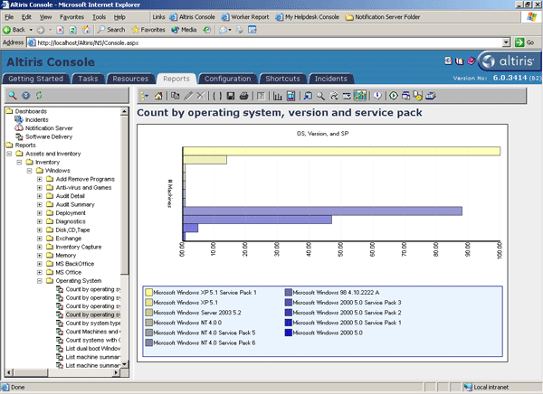Open the File menu

click(9, 17)
